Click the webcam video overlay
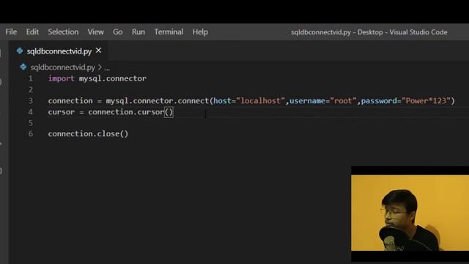The image size is (469, 264). tap(410, 213)
